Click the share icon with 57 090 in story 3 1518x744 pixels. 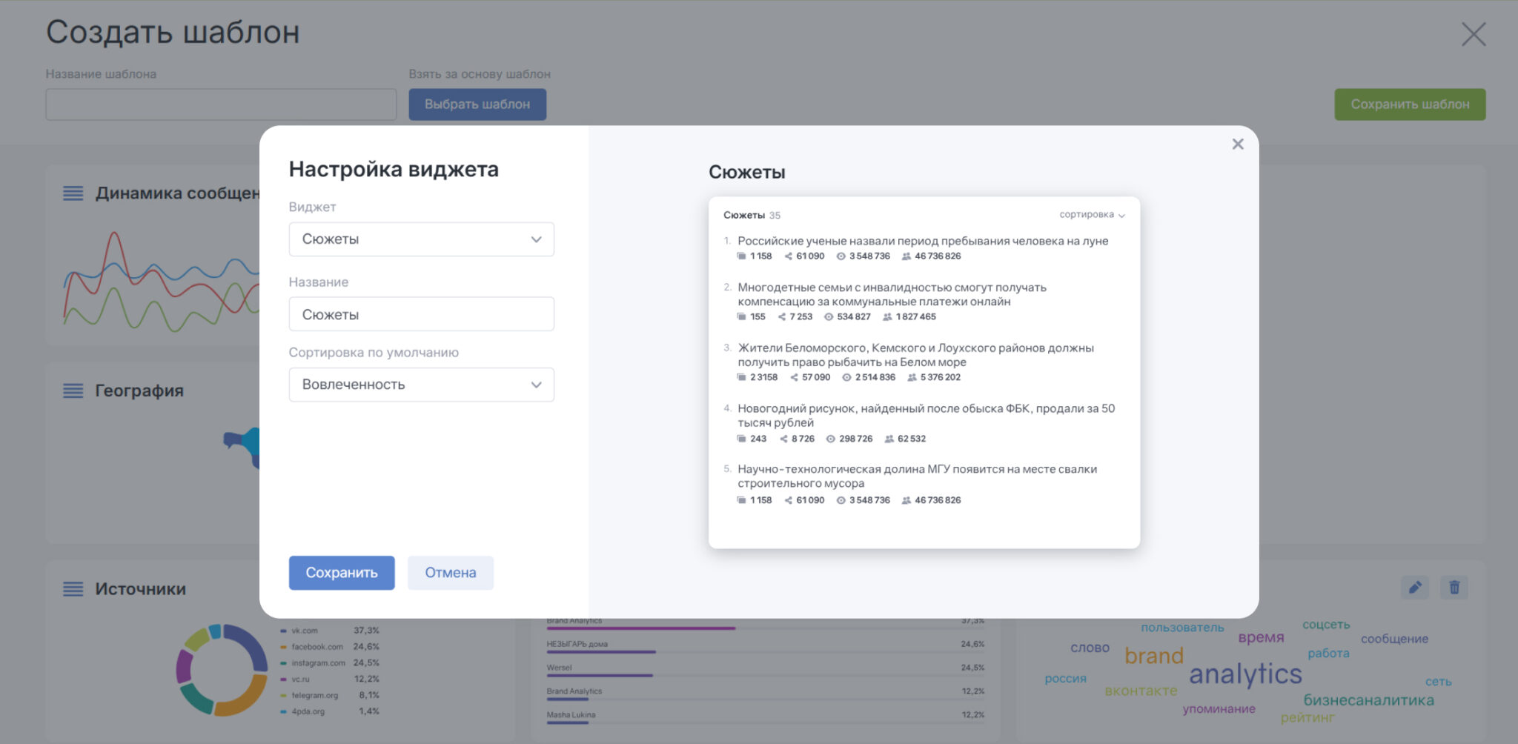(794, 378)
